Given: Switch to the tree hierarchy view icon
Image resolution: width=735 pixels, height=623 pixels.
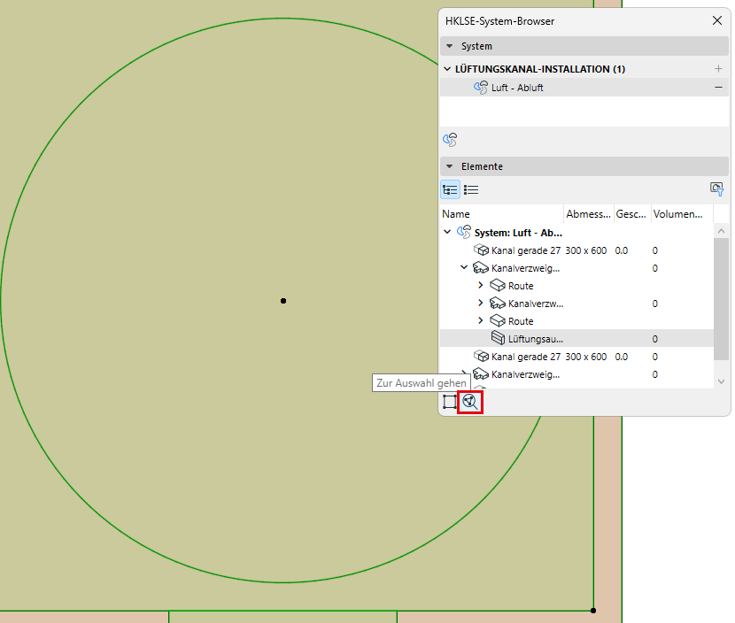Looking at the screenshot, I should [450, 189].
